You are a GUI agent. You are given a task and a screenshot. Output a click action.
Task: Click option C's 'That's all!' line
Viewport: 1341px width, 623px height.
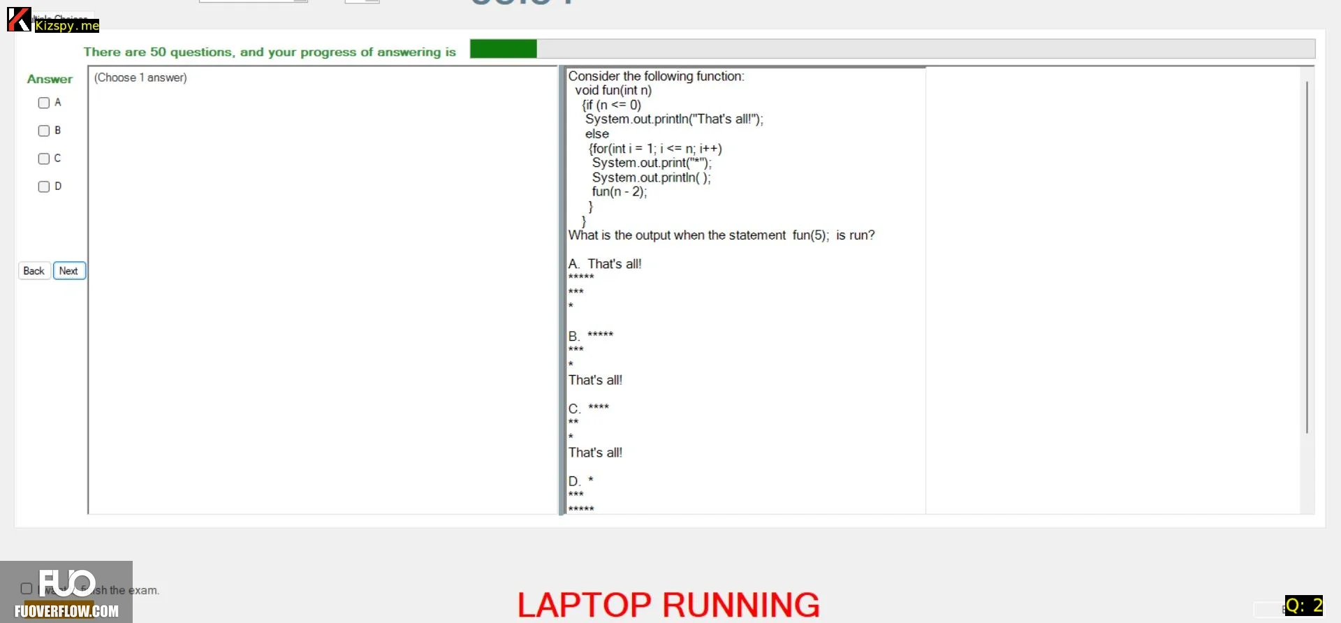click(595, 453)
